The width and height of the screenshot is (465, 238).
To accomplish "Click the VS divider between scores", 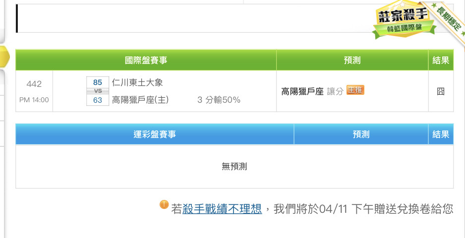I will coord(98,91).
